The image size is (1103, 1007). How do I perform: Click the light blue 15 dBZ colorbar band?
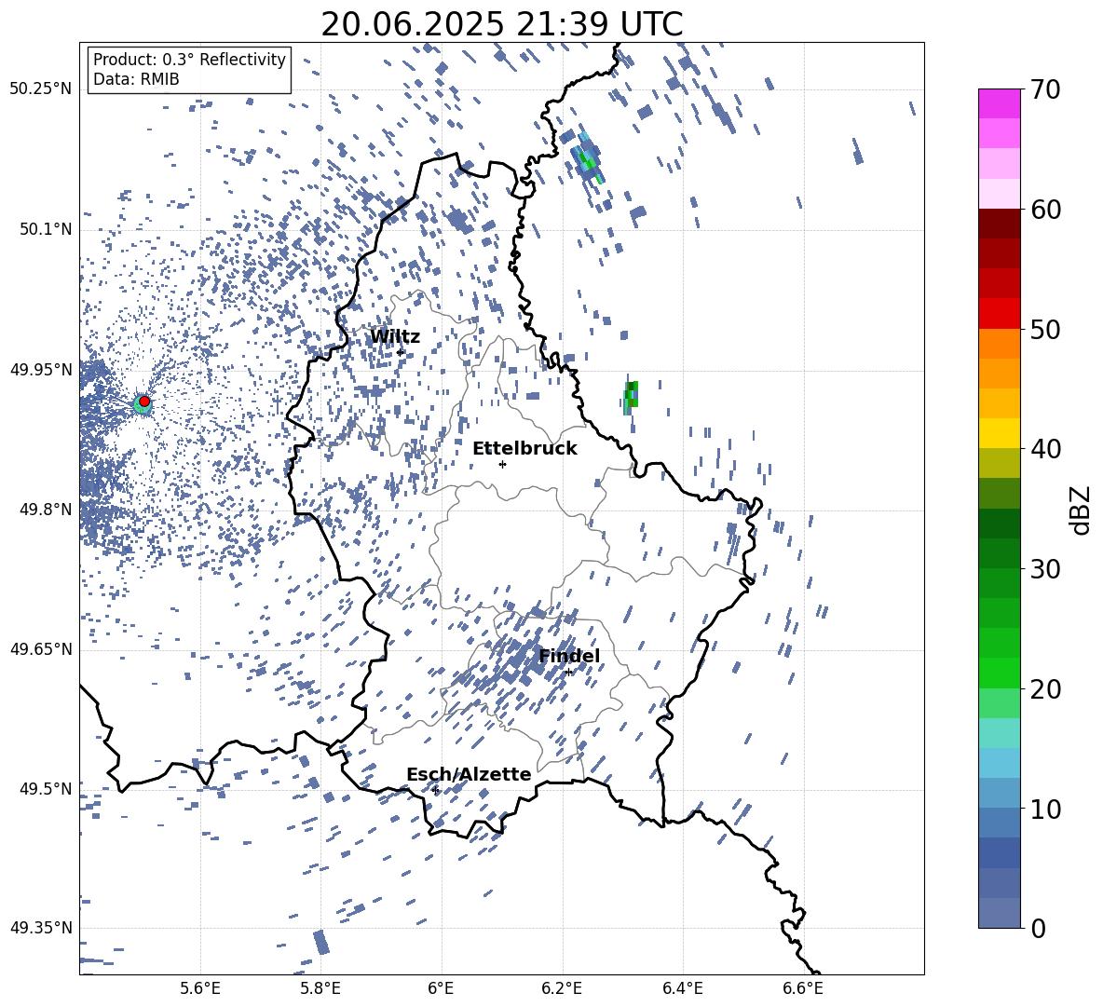pyautogui.click(x=999, y=763)
